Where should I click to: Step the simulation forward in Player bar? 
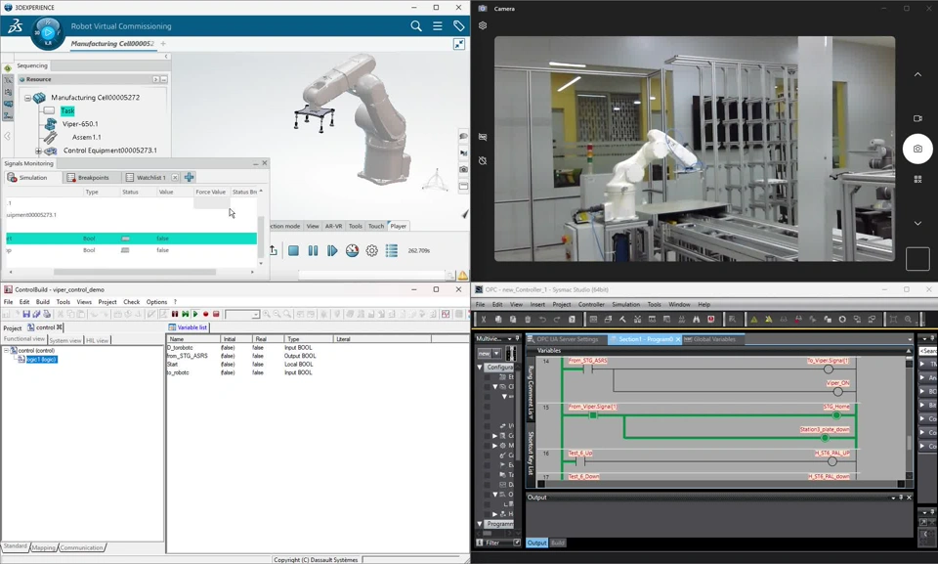click(x=332, y=250)
